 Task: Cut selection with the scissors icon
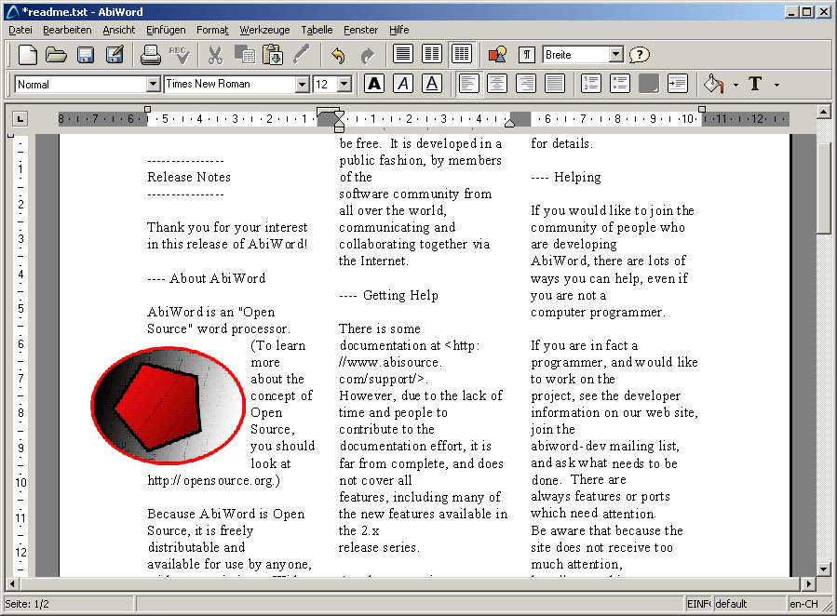pos(215,54)
